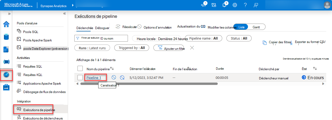Click the Déclencheur manuel cell

pos(273,78)
